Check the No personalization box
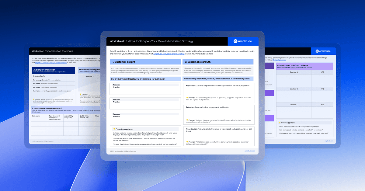The width and height of the screenshot is (365, 191). [71, 76]
